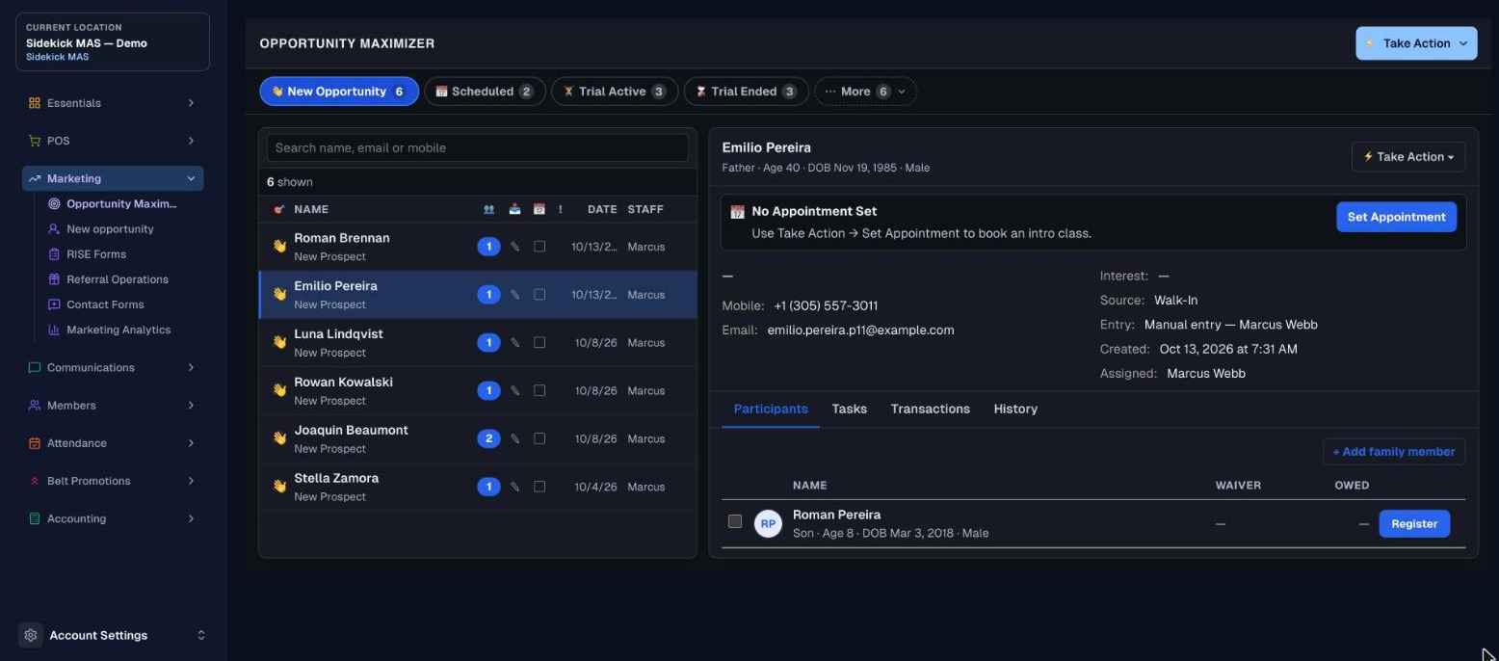
Task: Click the Add family member button
Action: pos(1394,452)
